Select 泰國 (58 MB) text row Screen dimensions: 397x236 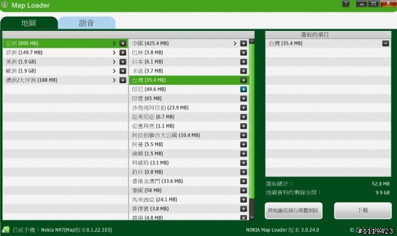tap(146, 190)
